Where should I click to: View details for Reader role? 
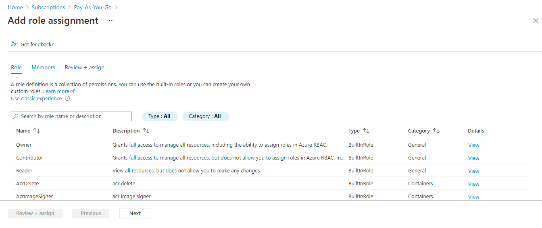click(x=474, y=171)
